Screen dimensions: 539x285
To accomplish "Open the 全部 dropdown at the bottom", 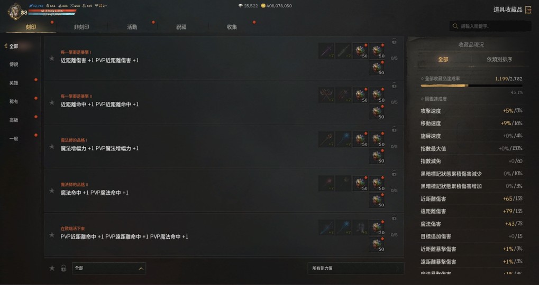I will pyautogui.click(x=109, y=268).
